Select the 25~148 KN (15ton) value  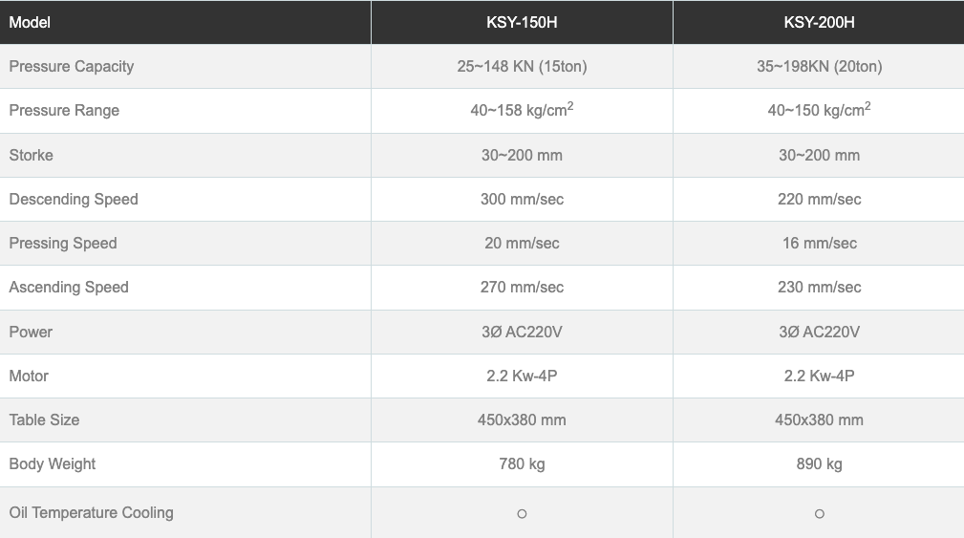pos(522,66)
